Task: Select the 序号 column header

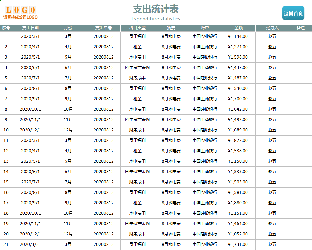Action: click(6, 28)
